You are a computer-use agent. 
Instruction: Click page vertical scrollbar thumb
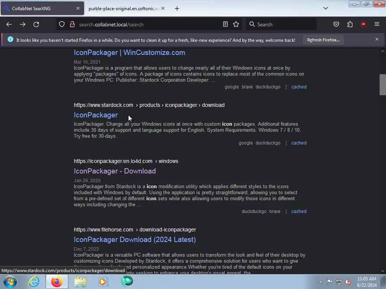pos(383,85)
